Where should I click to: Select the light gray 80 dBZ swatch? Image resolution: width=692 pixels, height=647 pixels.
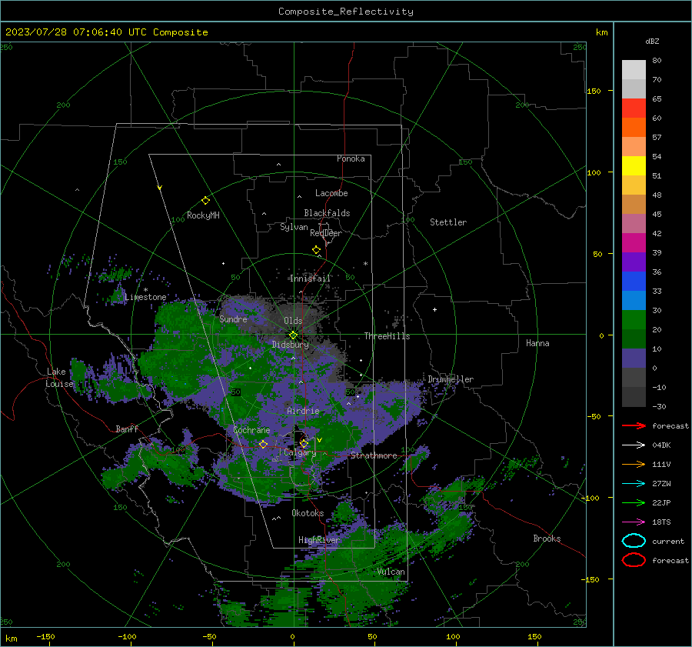click(634, 70)
